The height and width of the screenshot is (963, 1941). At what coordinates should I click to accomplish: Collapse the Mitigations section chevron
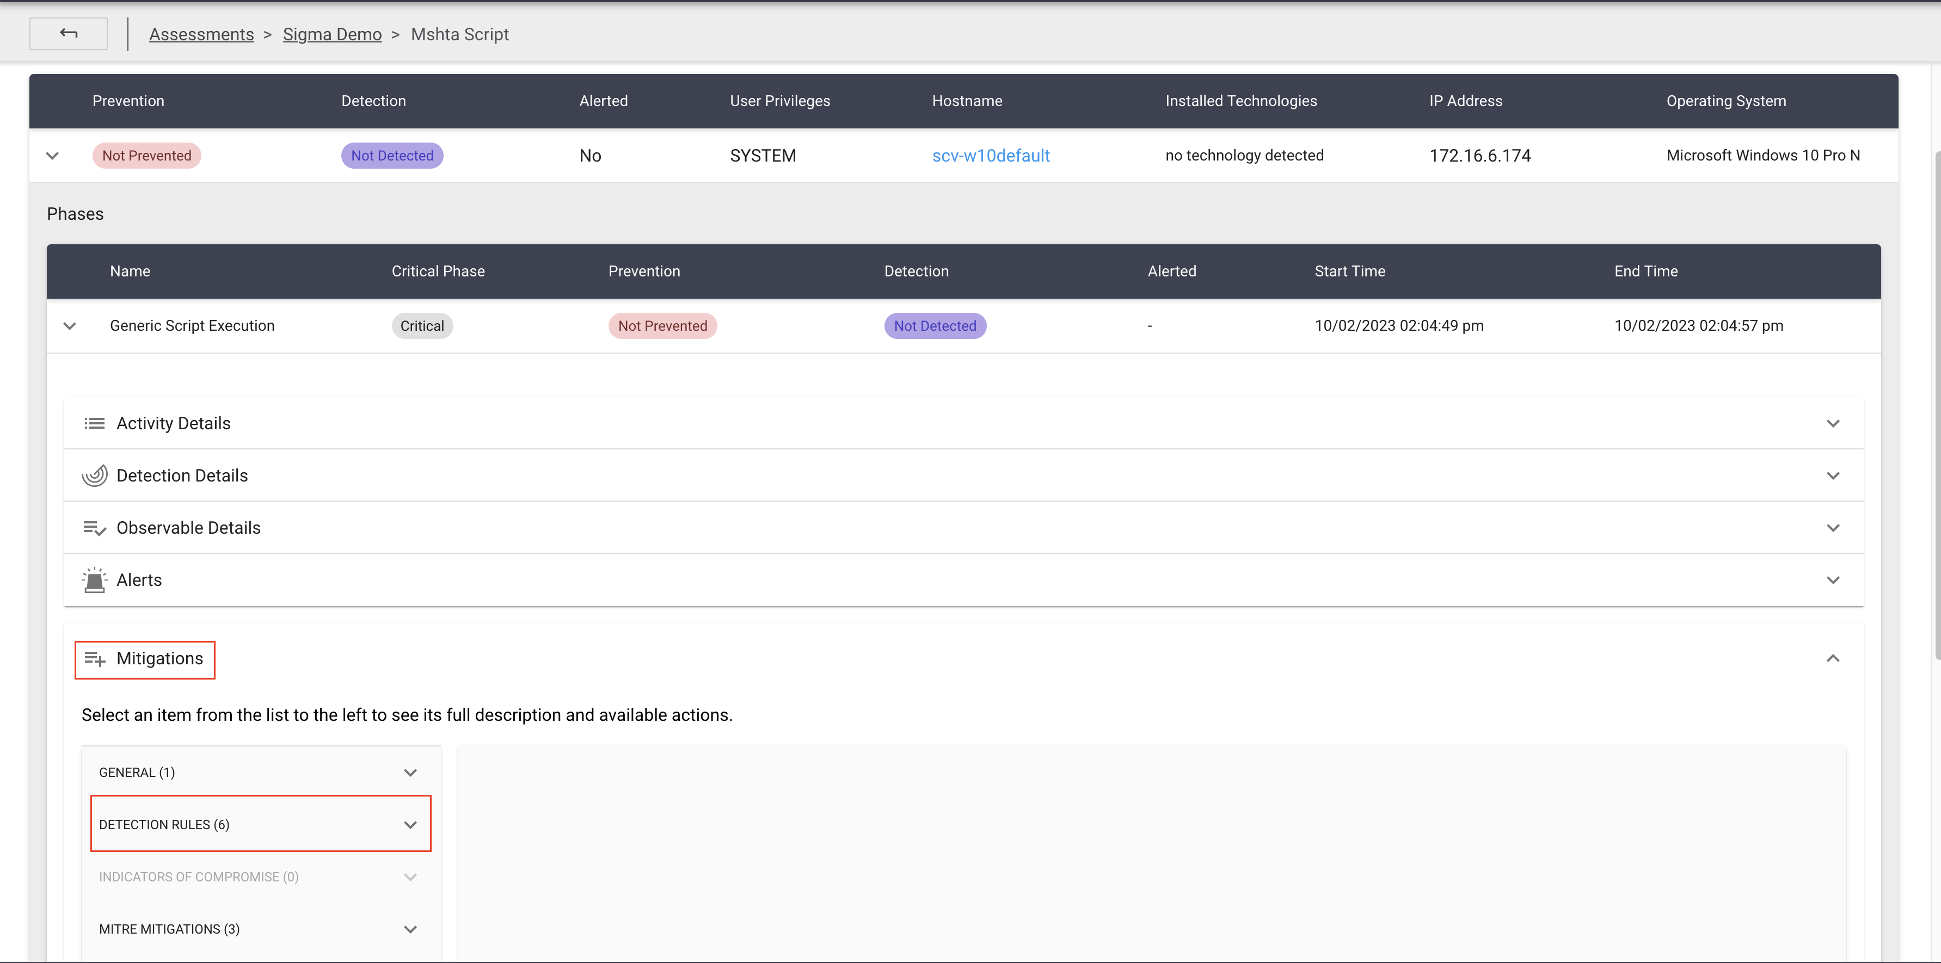click(x=1833, y=659)
